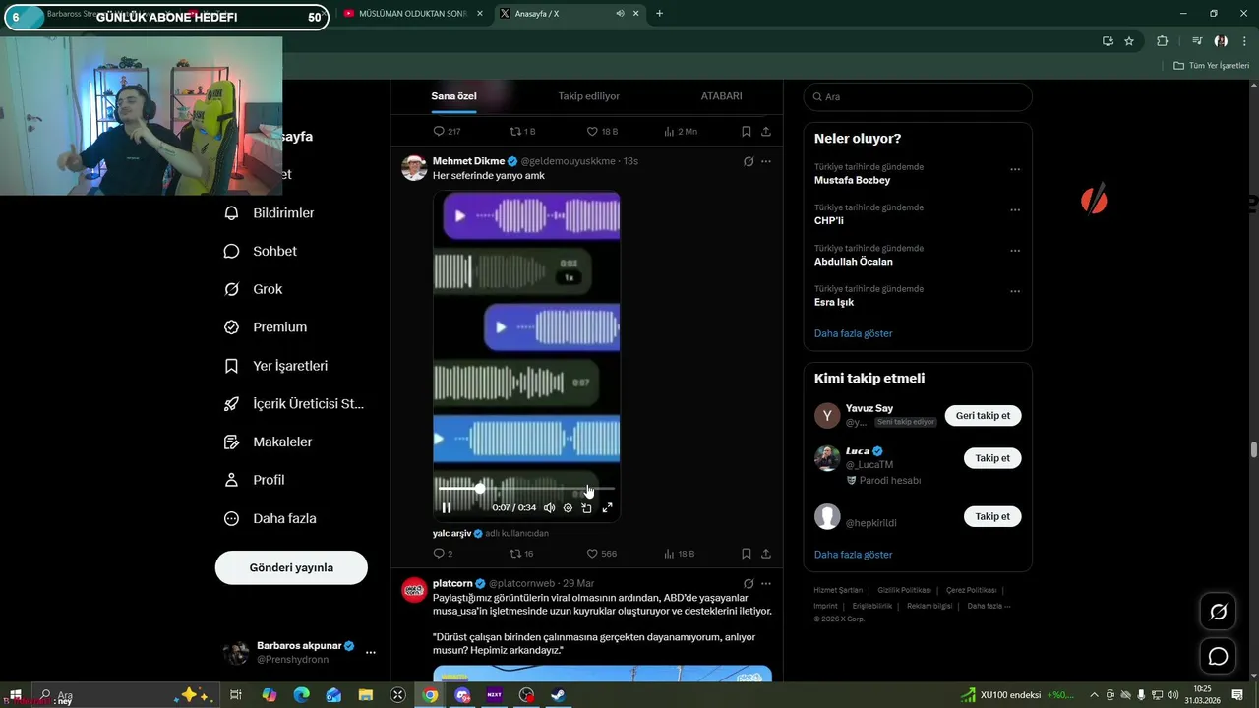Repost Mehmet Dikme's post showing 16
Image resolution: width=1259 pixels, height=708 pixels.
click(x=521, y=554)
